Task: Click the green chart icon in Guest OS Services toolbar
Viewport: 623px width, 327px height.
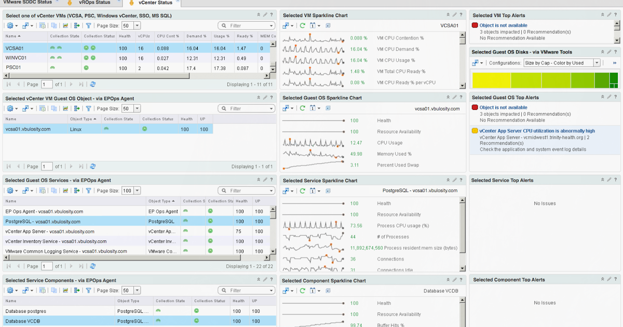Action: pos(66,190)
